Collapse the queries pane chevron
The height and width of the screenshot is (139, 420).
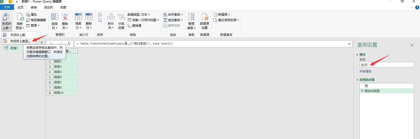[x=42, y=42]
